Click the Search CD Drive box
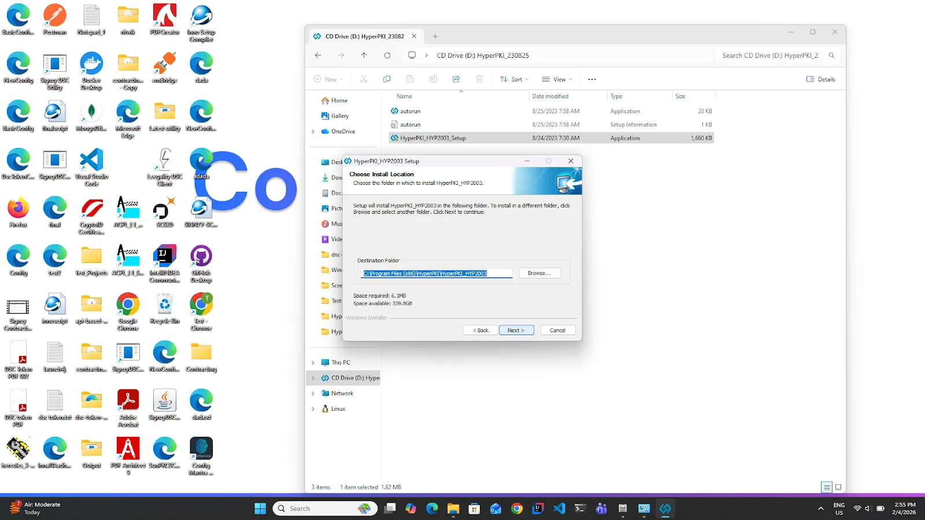 tap(778, 55)
